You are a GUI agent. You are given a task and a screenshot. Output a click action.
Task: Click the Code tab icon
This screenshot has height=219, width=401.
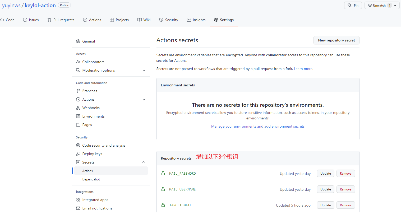[x=2, y=20]
